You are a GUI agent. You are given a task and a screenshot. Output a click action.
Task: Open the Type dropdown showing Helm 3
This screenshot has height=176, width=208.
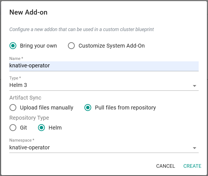[x=104, y=85]
